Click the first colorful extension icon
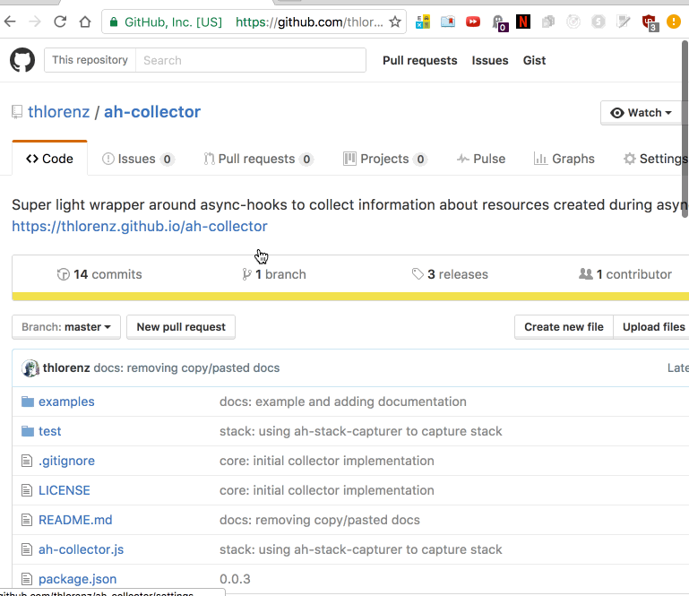This screenshot has width=689, height=596. coord(423,22)
